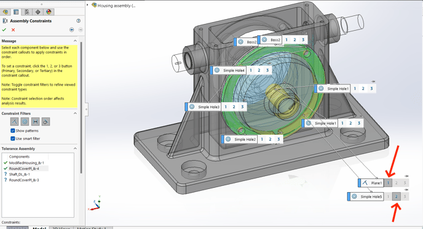This screenshot has width=423, height=229.
Task: Toggle the distance constraint filter
Action: (35, 121)
